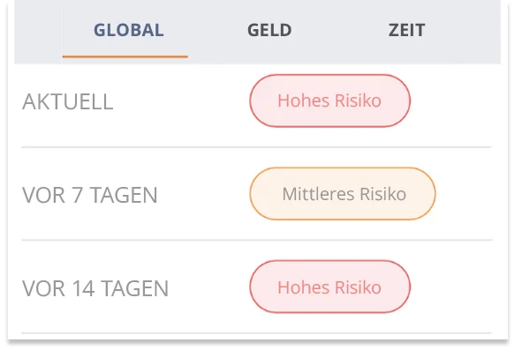
Task: Select the VOR 14 TAGEN label
Action: [95, 288]
